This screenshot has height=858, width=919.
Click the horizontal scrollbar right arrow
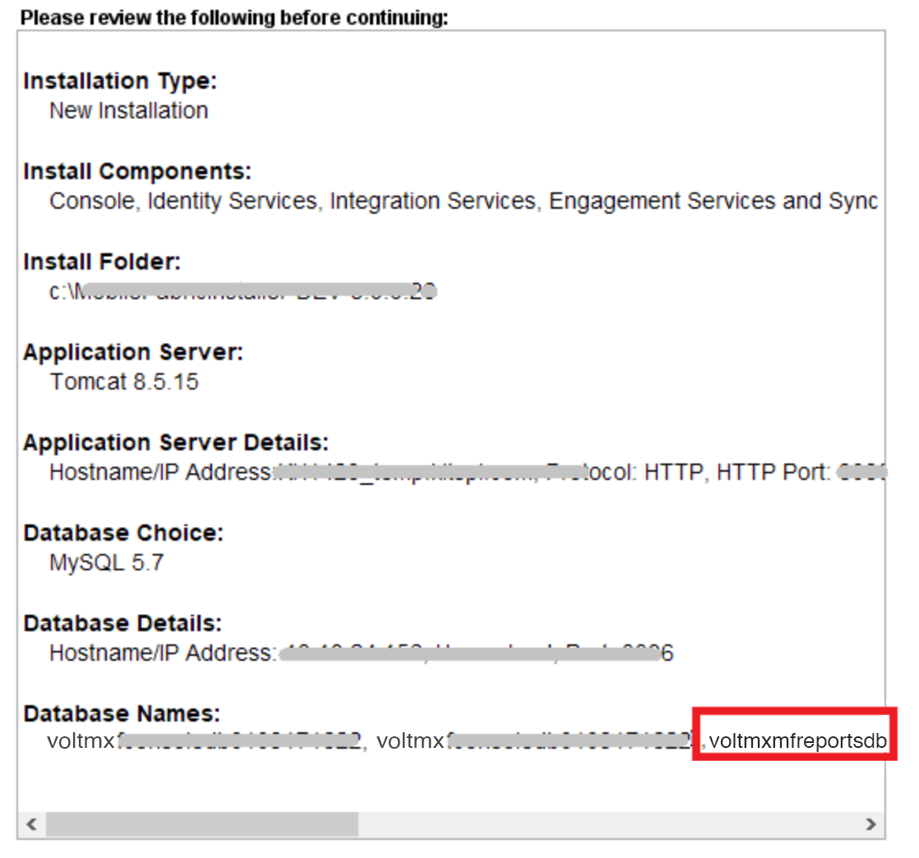pyautogui.click(x=871, y=824)
